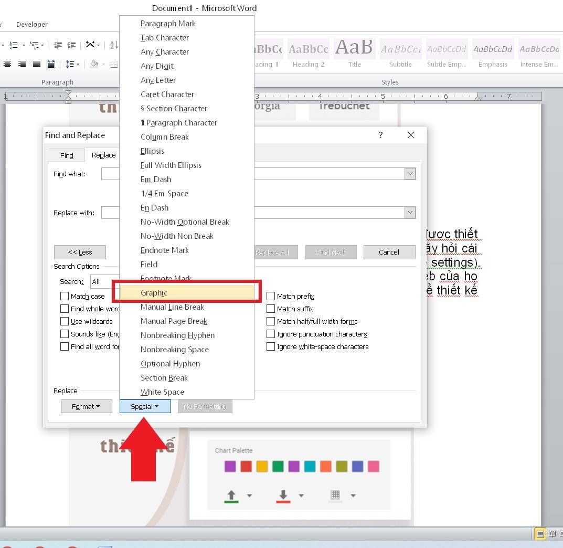Click the Borders icon in Paragraph group
Screen dimensions: 563x548
(114, 64)
